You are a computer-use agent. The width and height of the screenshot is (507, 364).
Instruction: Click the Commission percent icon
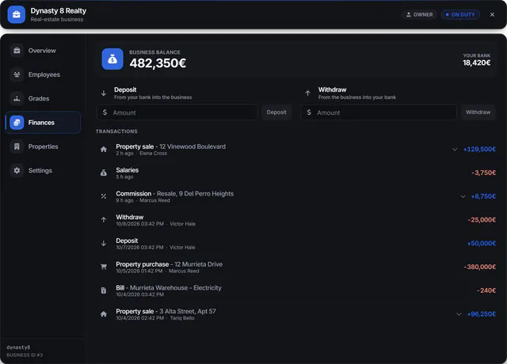(104, 196)
